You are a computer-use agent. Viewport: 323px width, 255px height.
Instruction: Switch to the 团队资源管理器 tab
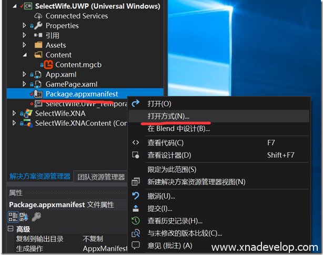click(x=100, y=176)
